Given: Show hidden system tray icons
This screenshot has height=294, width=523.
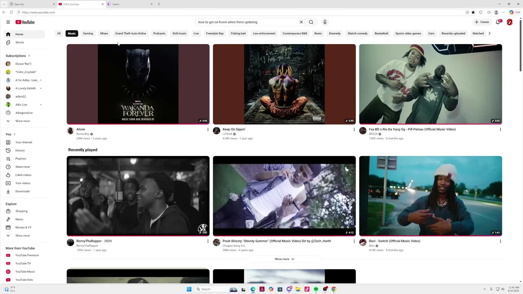Looking at the screenshot, I should (x=485, y=289).
